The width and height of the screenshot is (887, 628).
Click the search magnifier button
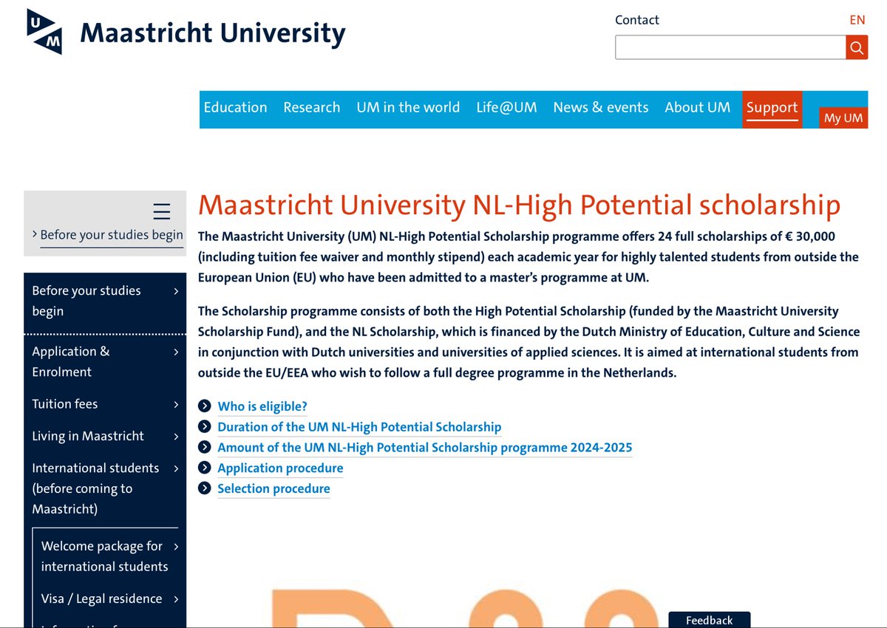pos(857,48)
